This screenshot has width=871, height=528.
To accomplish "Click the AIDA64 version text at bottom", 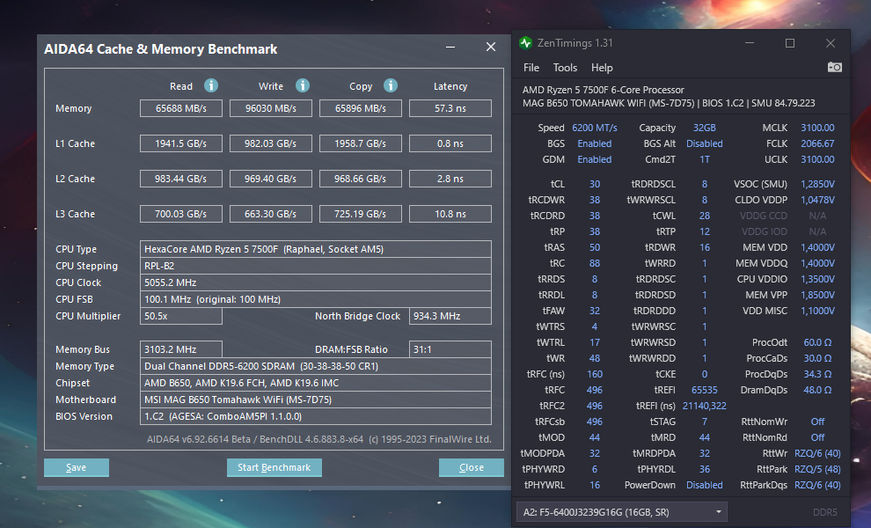I will pos(318,439).
